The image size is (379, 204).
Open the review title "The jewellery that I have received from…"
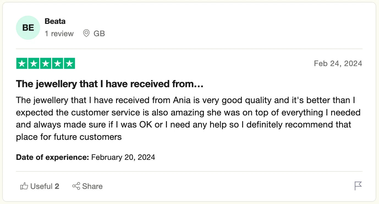coord(109,84)
